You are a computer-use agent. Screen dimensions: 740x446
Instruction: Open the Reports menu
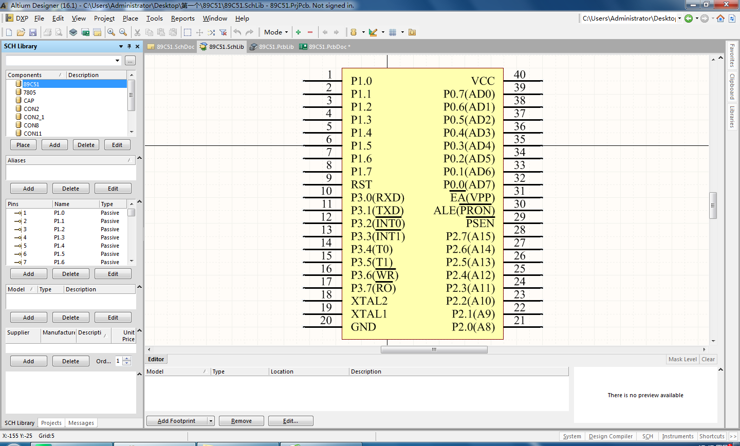click(182, 18)
